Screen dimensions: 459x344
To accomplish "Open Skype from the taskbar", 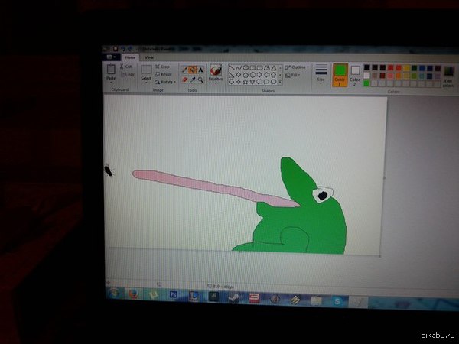I will tap(337, 301).
